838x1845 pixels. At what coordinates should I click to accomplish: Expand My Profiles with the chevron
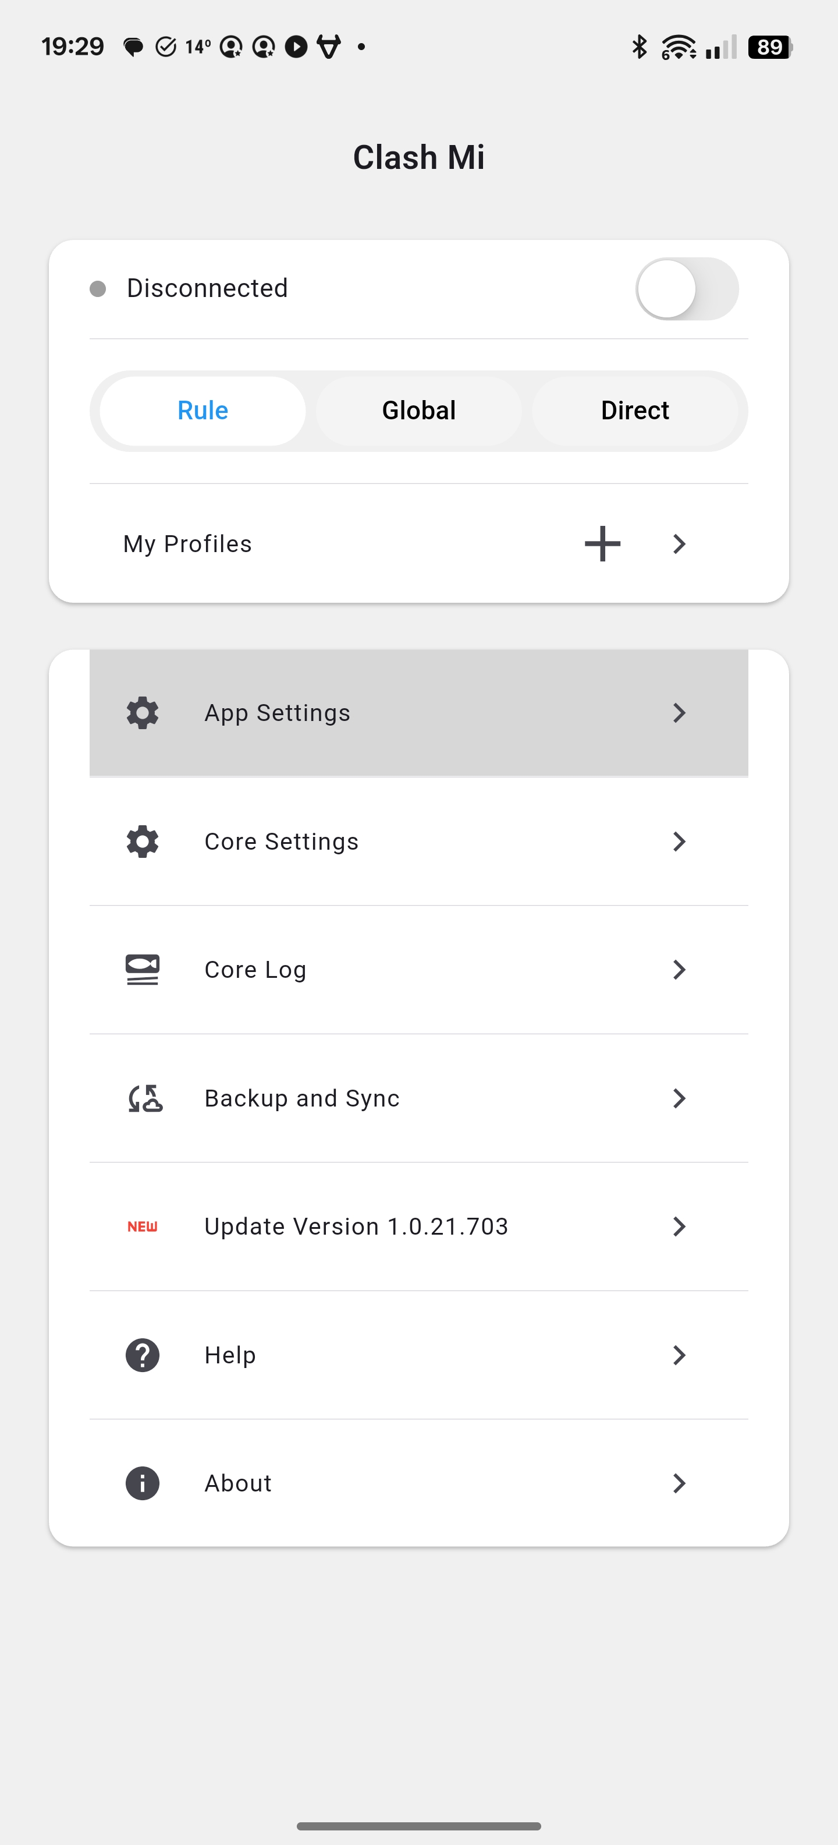click(x=679, y=543)
